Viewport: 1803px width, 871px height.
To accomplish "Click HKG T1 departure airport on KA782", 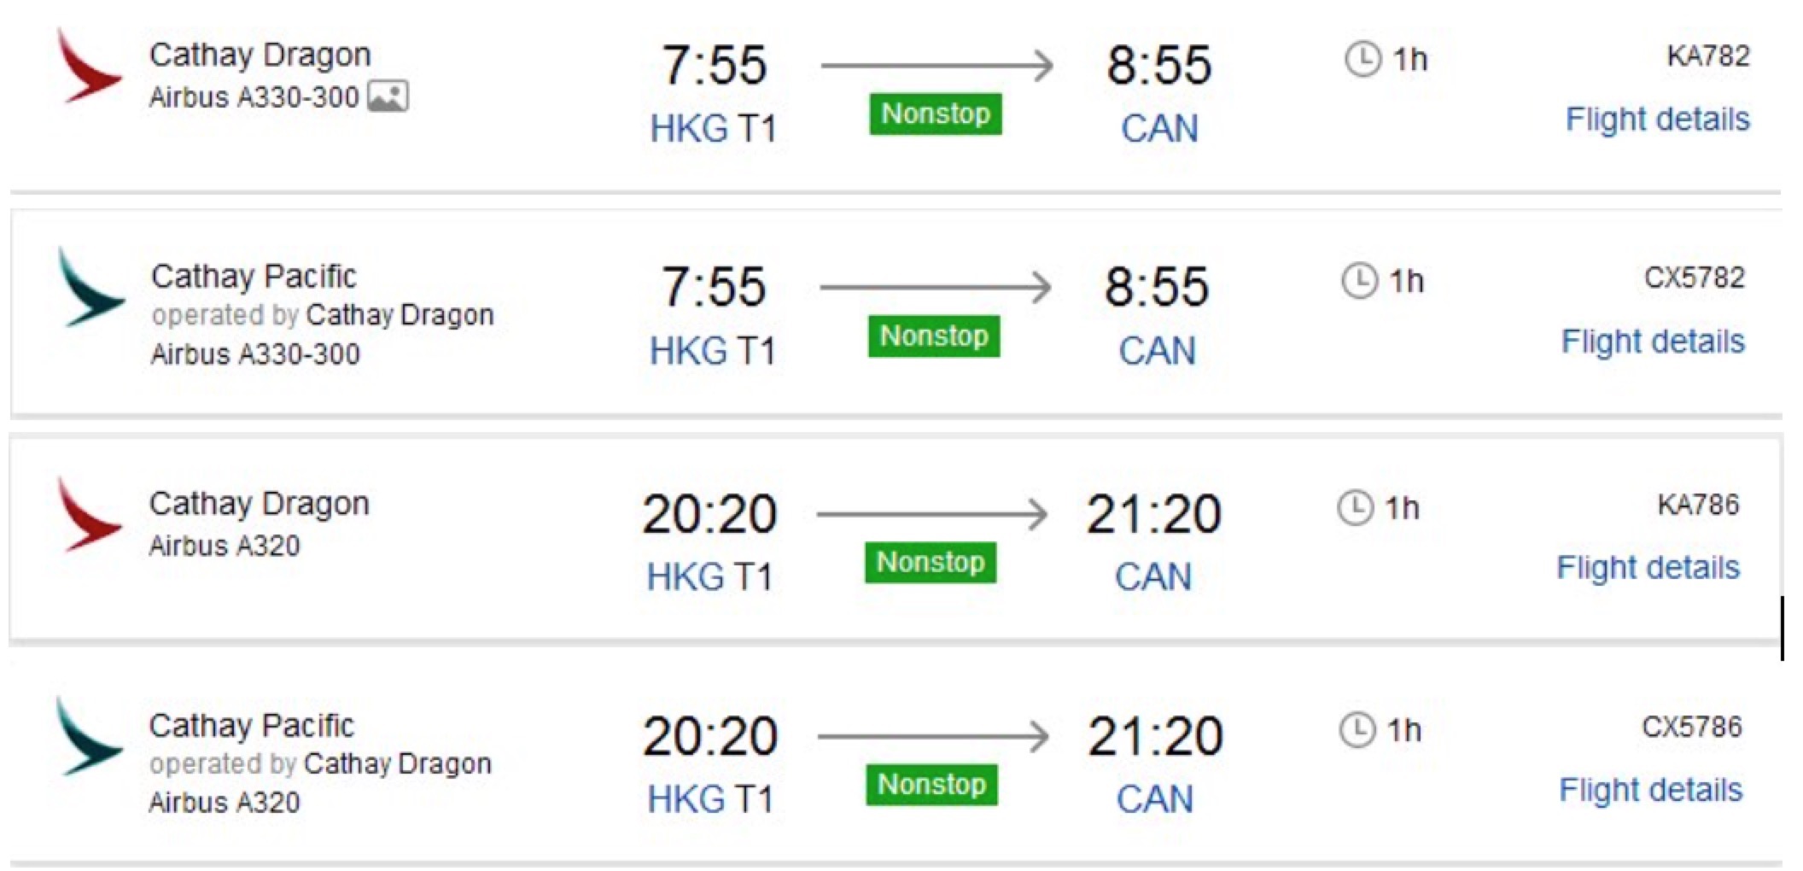I will tap(713, 129).
